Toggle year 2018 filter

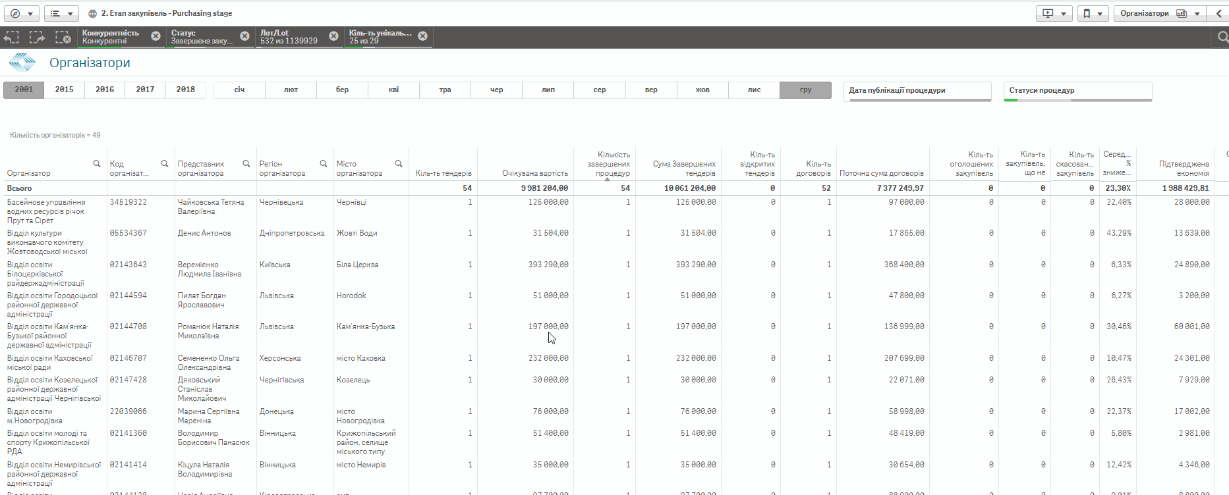pyautogui.click(x=185, y=90)
